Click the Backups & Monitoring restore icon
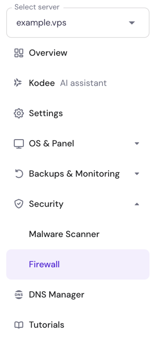Screen dimensions: 157x340 19,174
